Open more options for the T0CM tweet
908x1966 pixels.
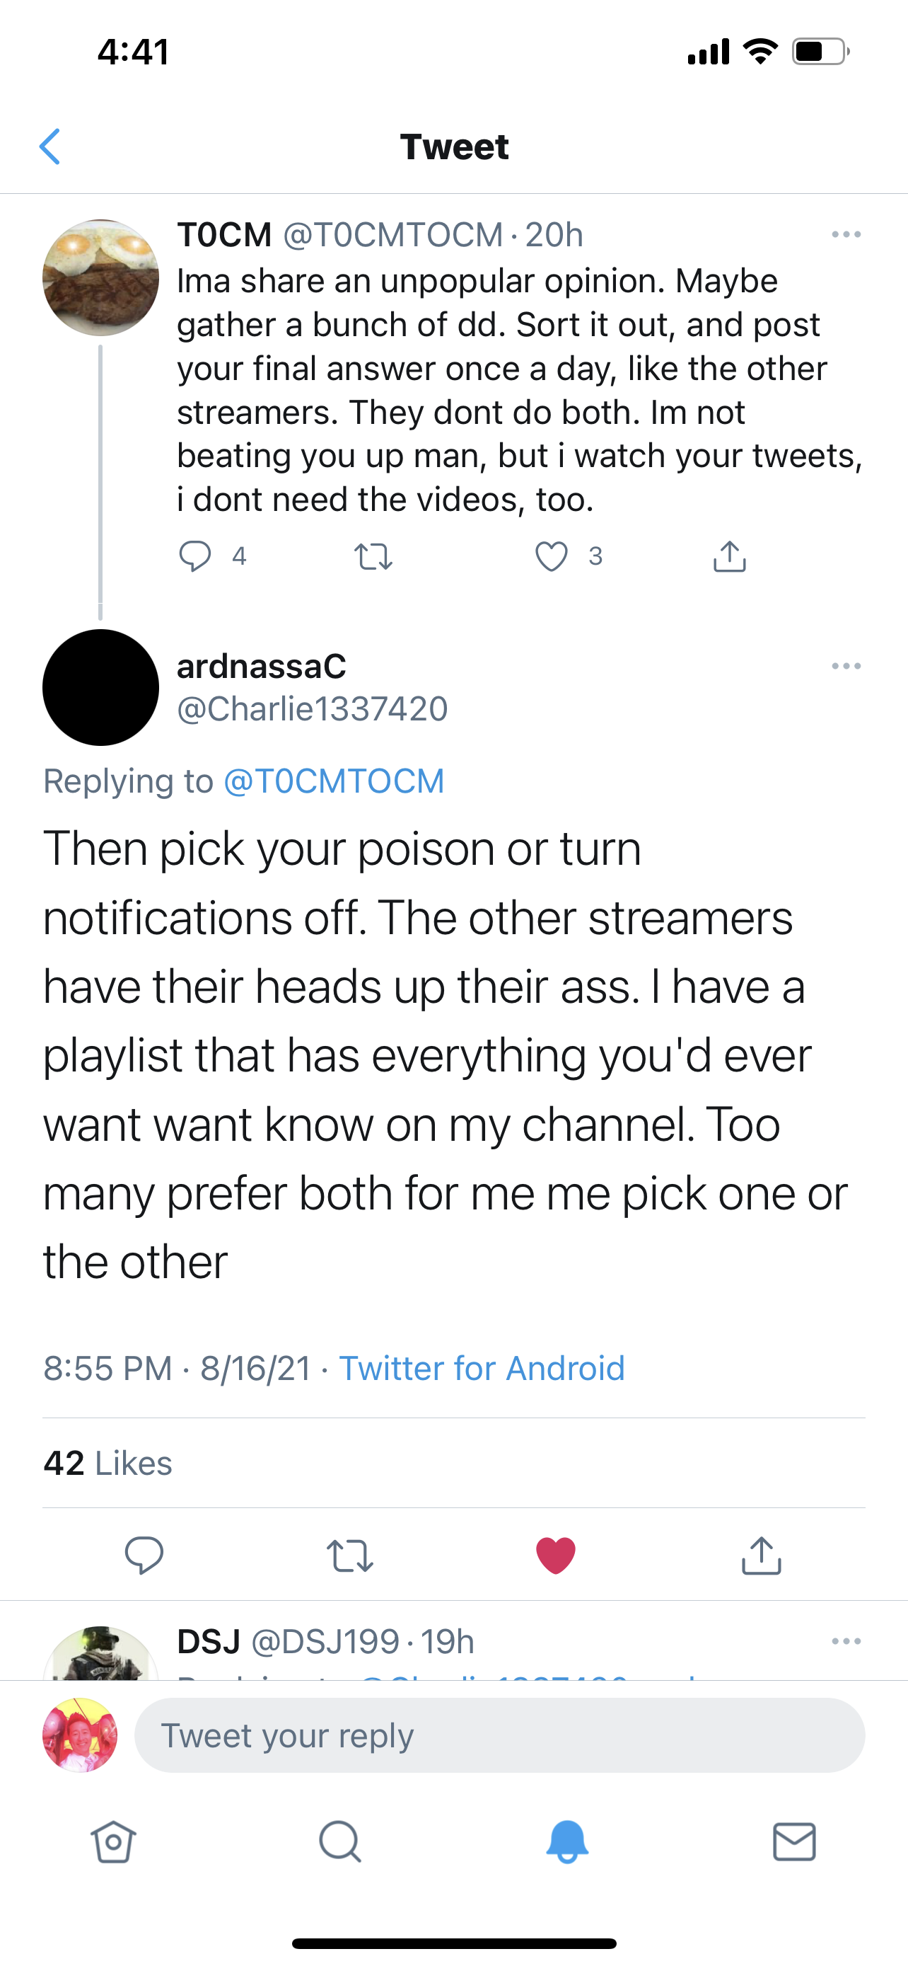(846, 234)
